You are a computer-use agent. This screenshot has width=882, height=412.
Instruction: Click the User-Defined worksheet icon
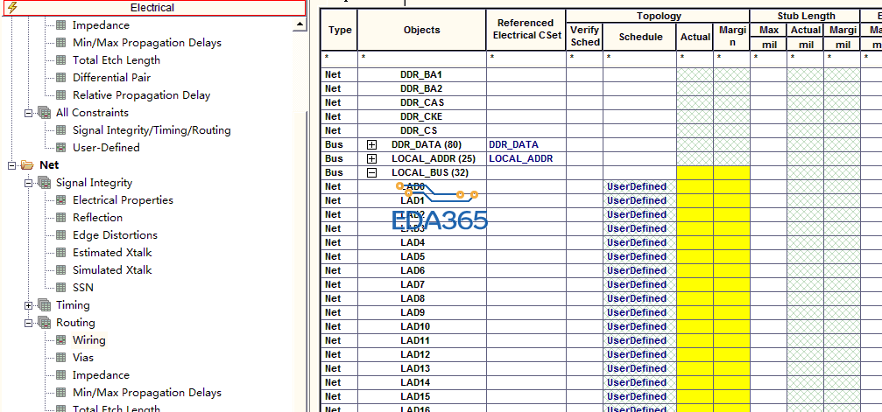click(x=61, y=147)
